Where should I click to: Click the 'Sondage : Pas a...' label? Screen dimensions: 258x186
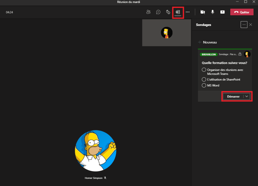pos(228,54)
